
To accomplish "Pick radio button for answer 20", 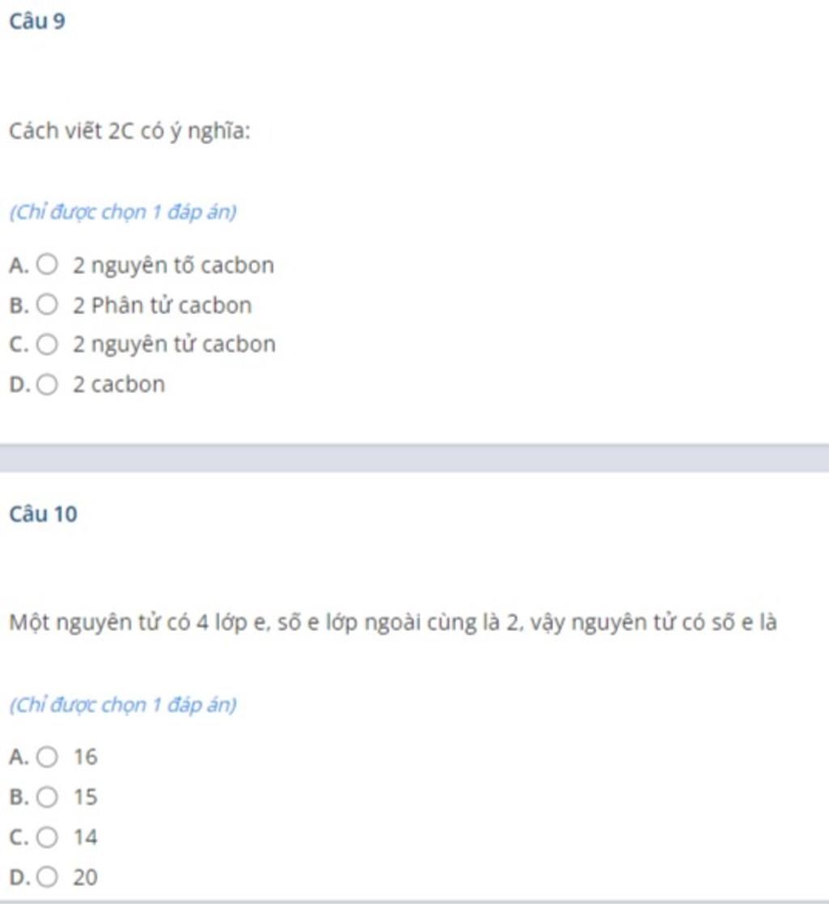I will point(47,877).
